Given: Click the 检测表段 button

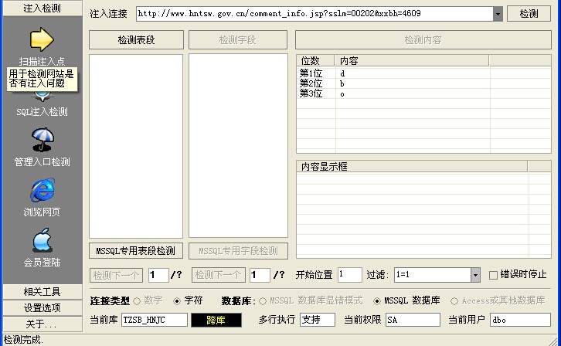Looking at the screenshot, I should point(136,39).
